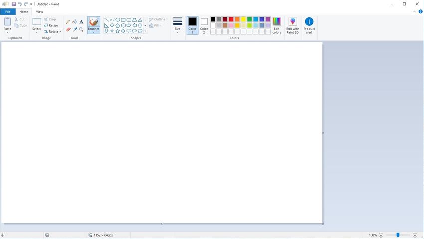The height and width of the screenshot is (239, 424).
Task: Select the Magnifier tool
Action: tap(81, 29)
